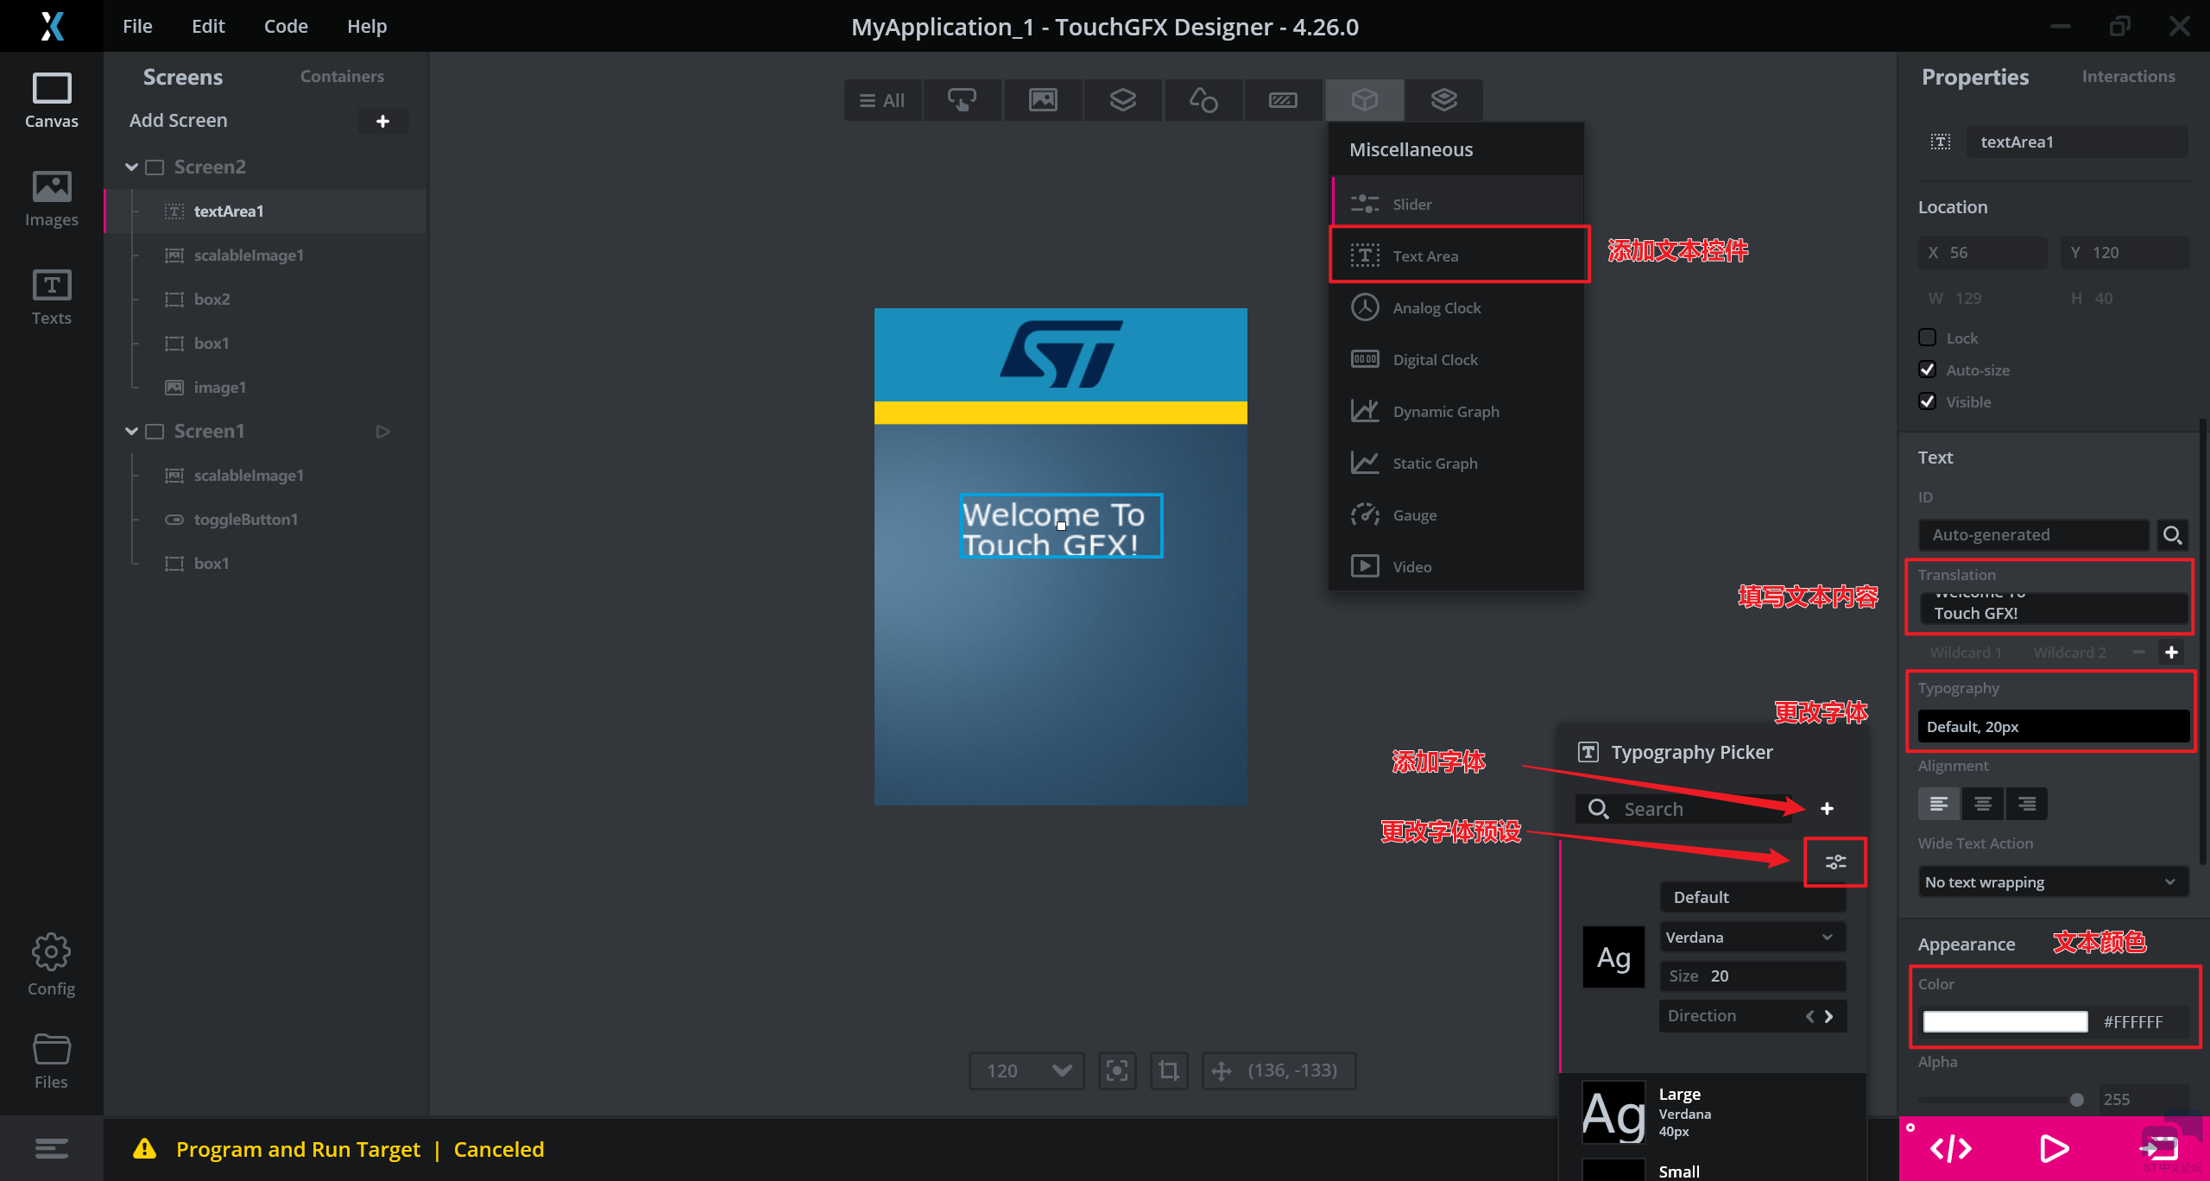
Task: Open the Edit menu
Action: 208,26
